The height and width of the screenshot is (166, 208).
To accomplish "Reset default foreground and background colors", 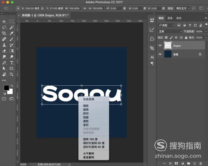I will coord(5,93).
